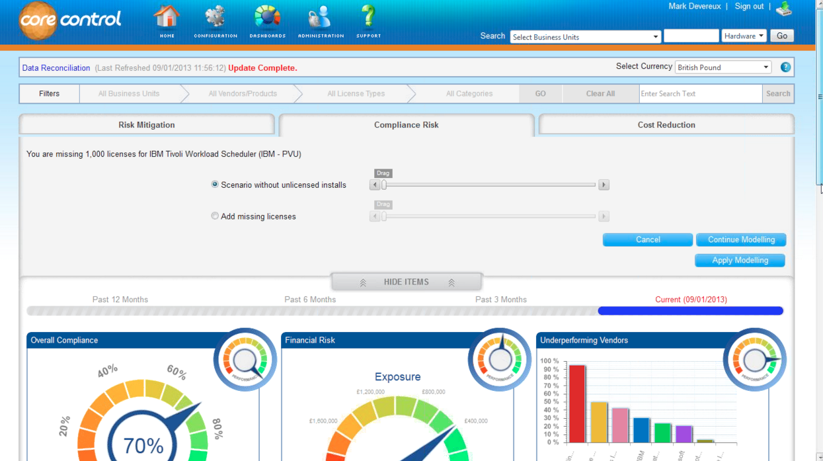Image resolution: width=823 pixels, height=461 pixels.
Task: Click the unlicensed installs slider handle
Action: click(x=383, y=185)
